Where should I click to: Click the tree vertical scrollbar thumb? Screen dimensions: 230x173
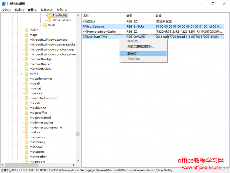[x=78, y=134]
